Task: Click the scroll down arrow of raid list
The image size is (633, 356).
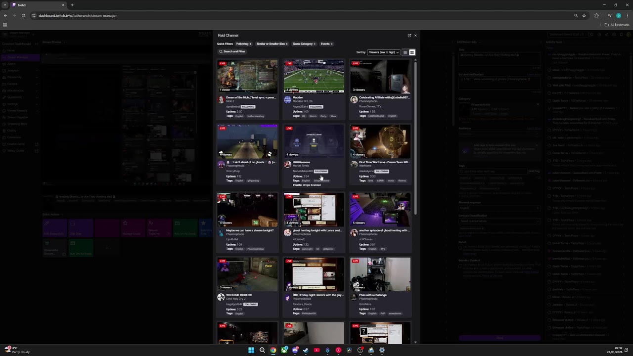Action: pyautogui.click(x=415, y=342)
